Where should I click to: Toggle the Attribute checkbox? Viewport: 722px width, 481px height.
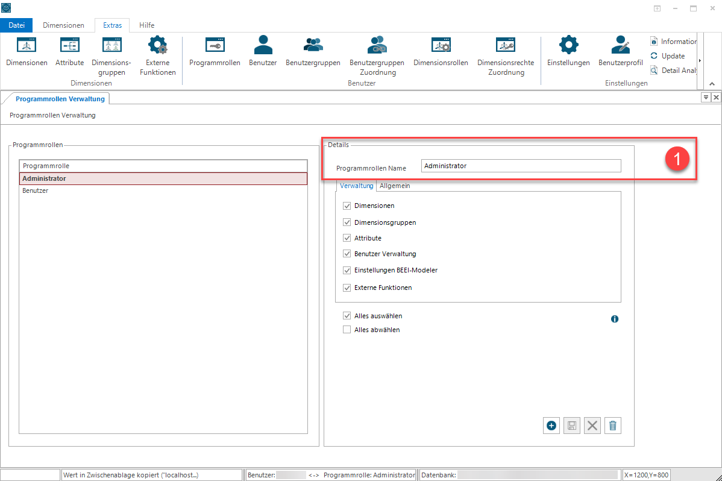(347, 237)
